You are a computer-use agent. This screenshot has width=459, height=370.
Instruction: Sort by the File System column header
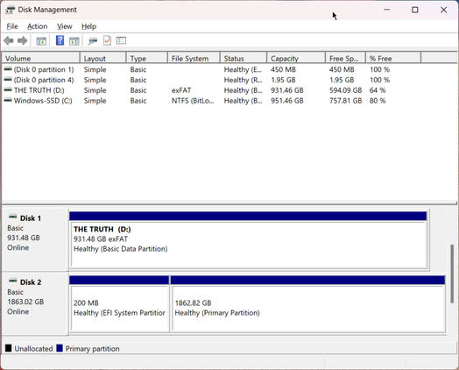click(x=194, y=58)
